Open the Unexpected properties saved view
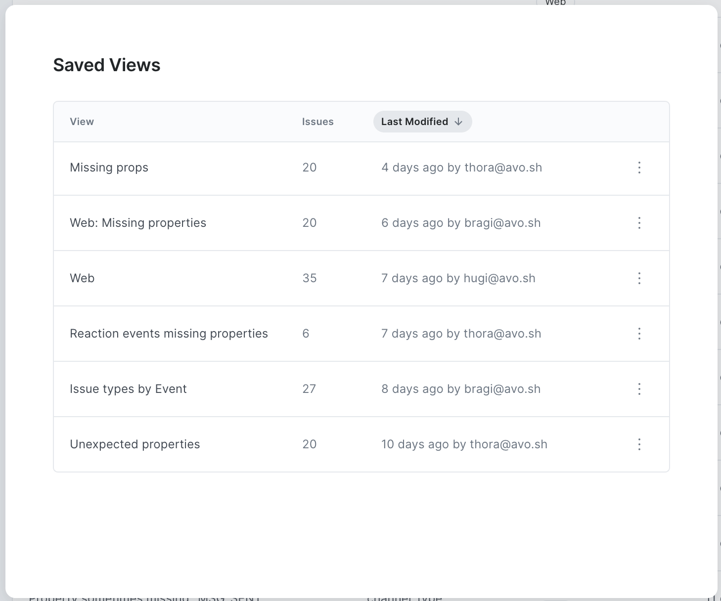 pos(135,444)
